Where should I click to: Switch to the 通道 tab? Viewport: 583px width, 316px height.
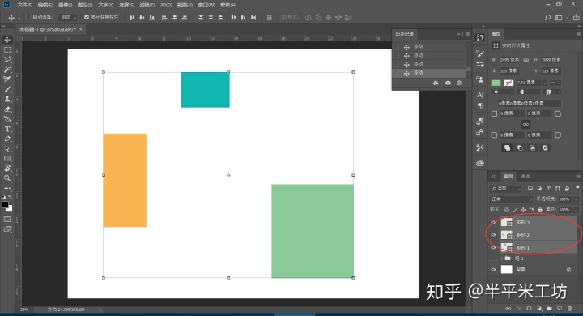(525, 177)
